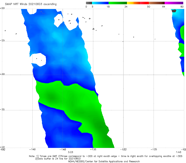Click the latitude label '-25'
The width and height of the screenshot is (186, 163).
[x=2, y=40]
